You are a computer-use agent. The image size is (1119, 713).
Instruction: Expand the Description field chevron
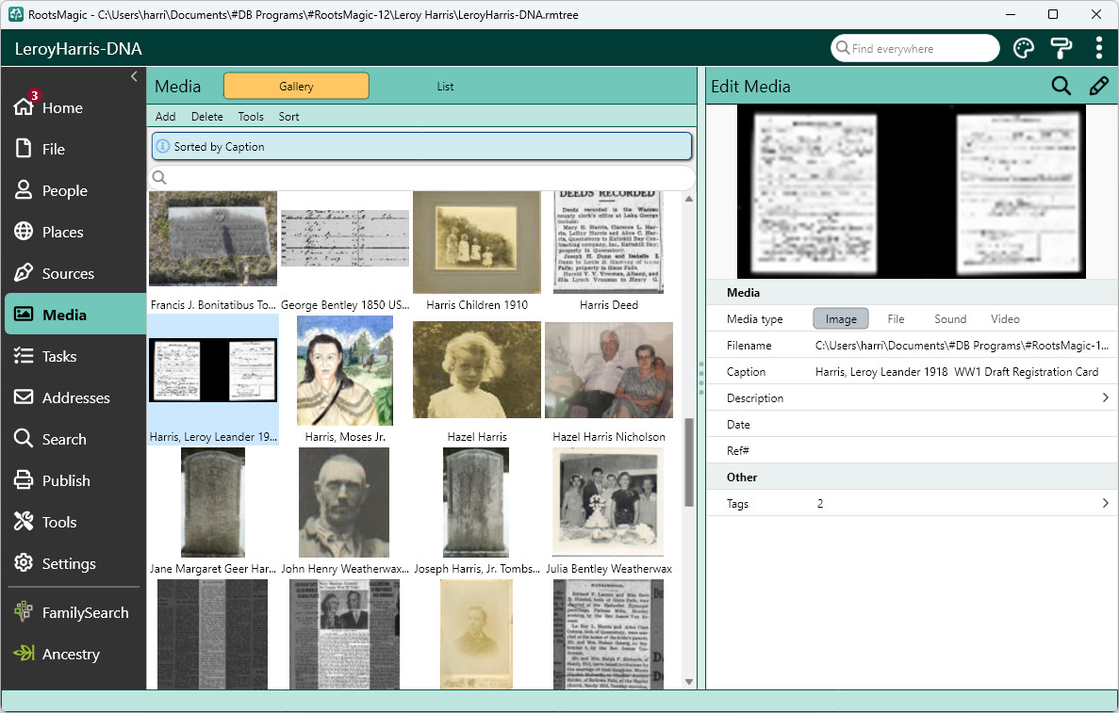click(1106, 397)
